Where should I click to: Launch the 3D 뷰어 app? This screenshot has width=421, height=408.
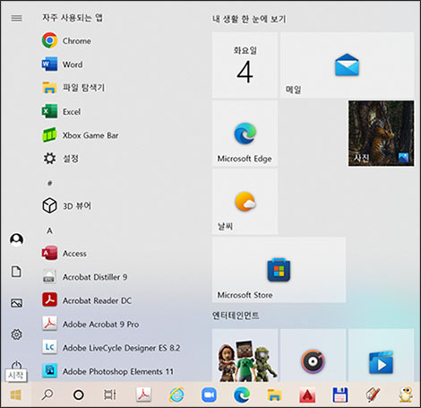(x=66, y=206)
